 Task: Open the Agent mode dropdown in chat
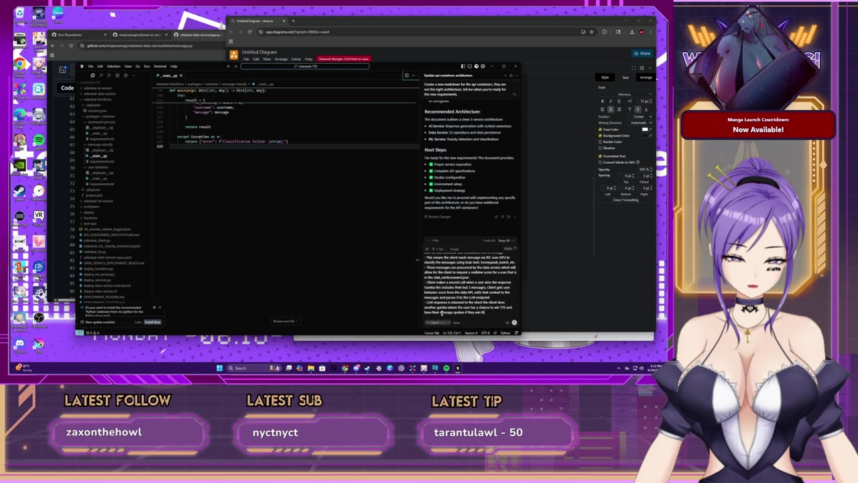tap(438, 323)
